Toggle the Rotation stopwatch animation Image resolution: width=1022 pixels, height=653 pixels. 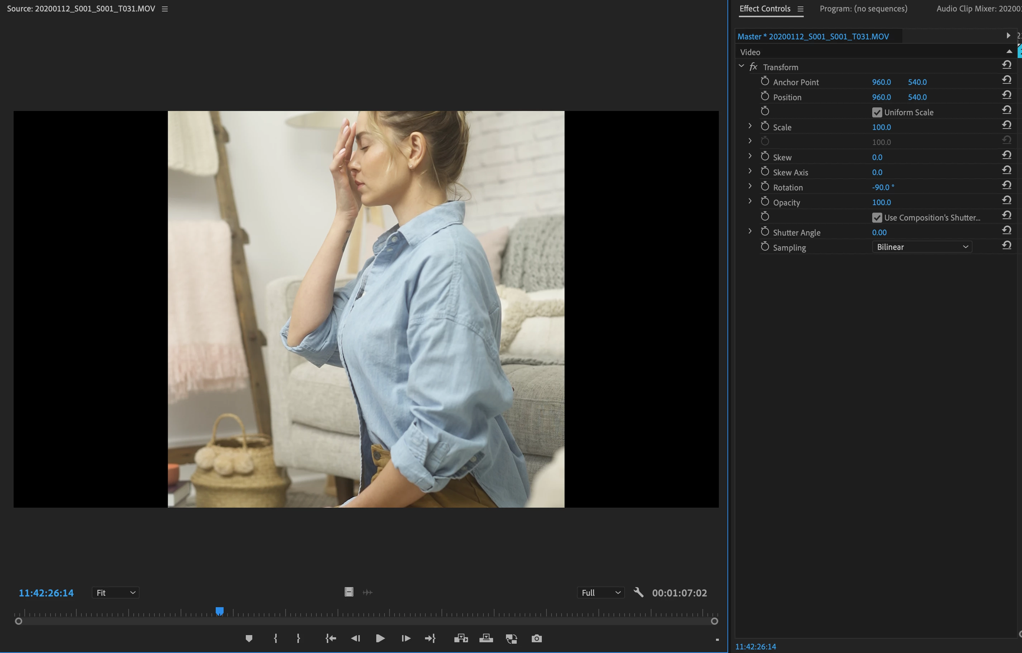pos(765,187)
